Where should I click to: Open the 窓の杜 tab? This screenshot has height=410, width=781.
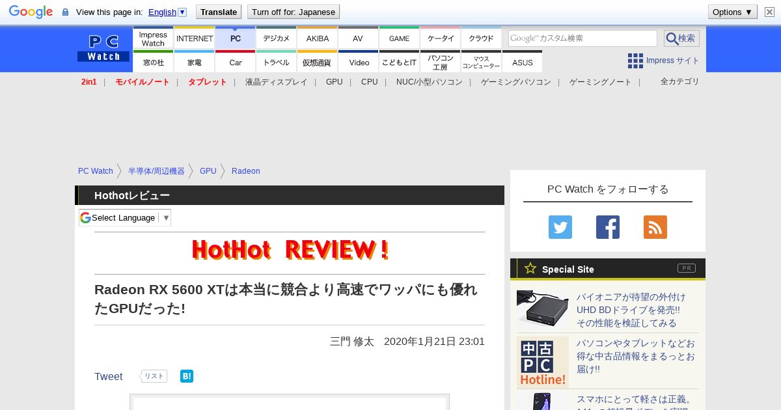(153, 62)
